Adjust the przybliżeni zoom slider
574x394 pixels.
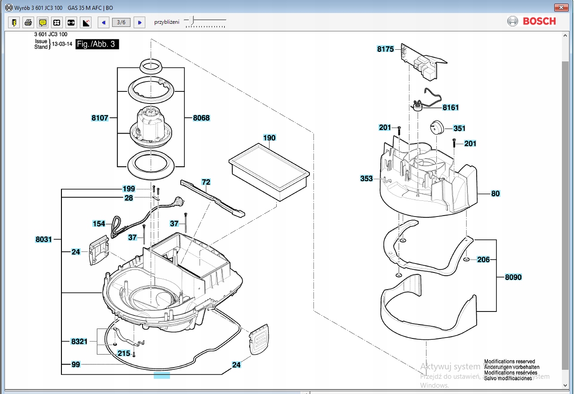click(x=192, y=20)
